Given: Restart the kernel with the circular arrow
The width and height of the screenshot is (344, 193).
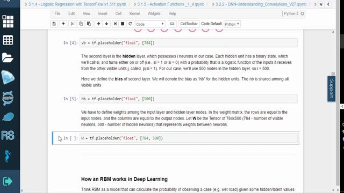Looking at the screenshot, I should coord(130,24).
